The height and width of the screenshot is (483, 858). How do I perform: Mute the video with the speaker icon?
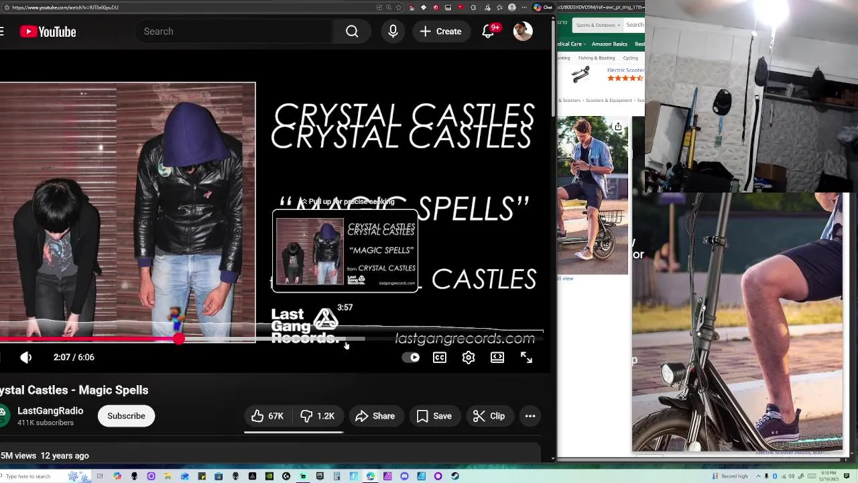point(26,358)
